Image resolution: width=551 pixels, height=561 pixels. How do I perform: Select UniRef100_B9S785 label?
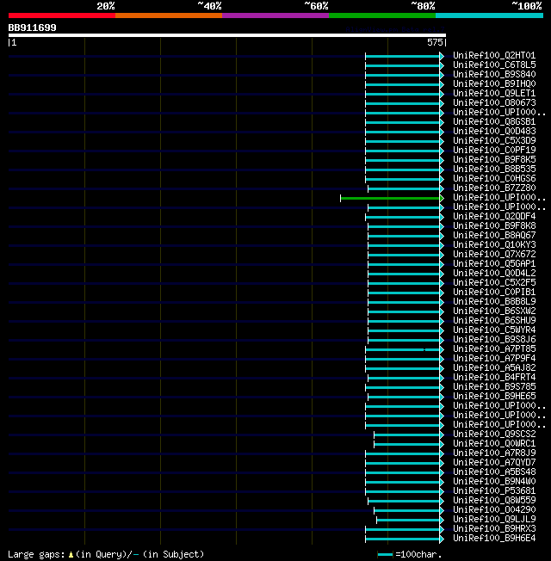coord(494,386)
